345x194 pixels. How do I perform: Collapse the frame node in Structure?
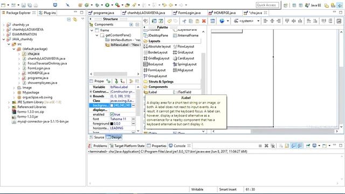pyautogui.click(x=92, y=30)
